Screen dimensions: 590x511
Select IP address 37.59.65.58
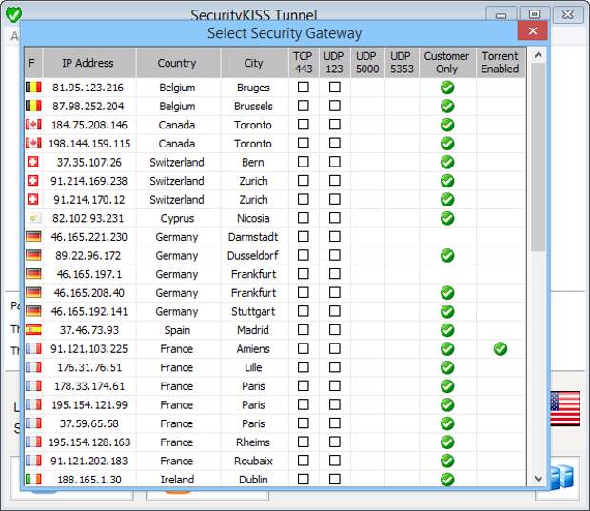pyautogui.click(x=89, y=423)
